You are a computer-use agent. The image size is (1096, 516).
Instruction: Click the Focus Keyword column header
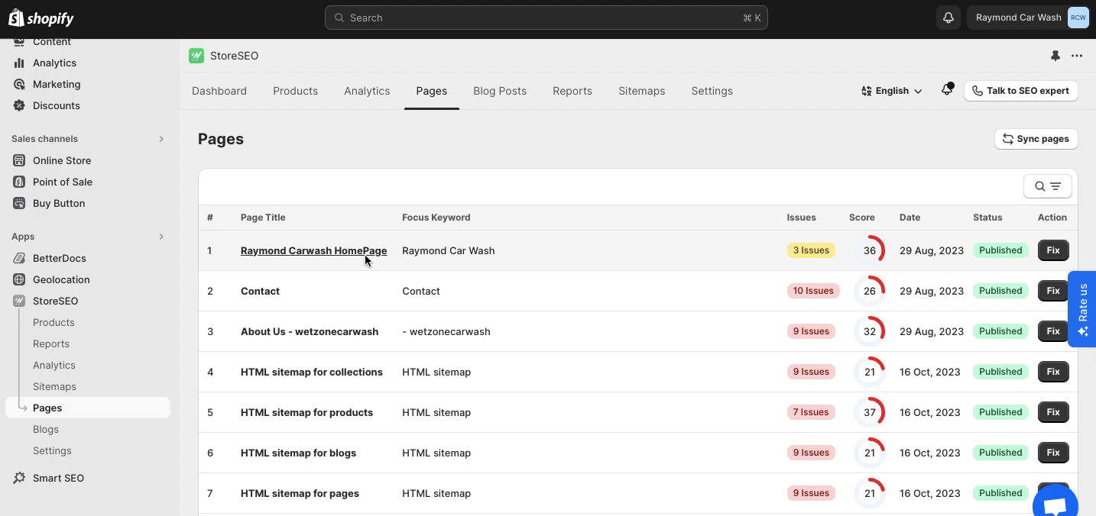(x=436, y=218)
